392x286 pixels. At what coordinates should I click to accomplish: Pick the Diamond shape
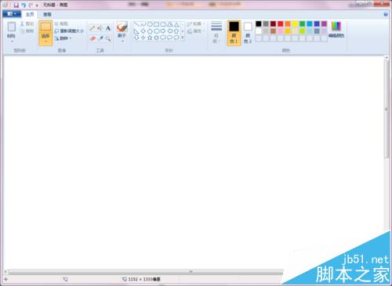[x=143, y=31]
